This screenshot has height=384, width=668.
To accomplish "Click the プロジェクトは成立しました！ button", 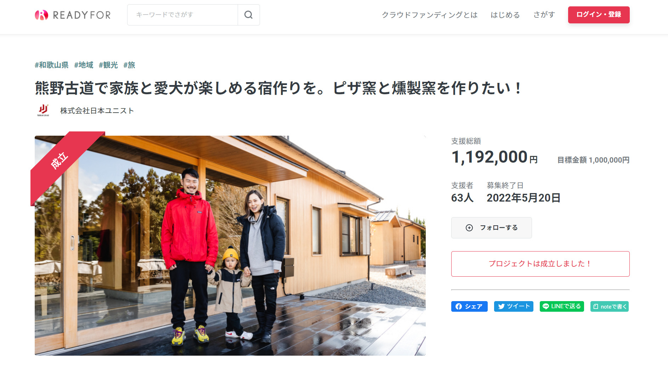I will click(540, 264).
